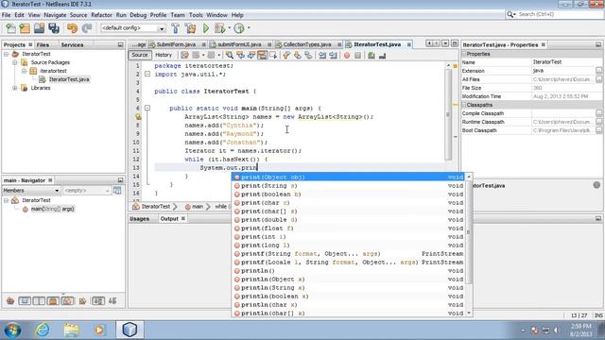Open the Tools menu

[x=196, y=15]
